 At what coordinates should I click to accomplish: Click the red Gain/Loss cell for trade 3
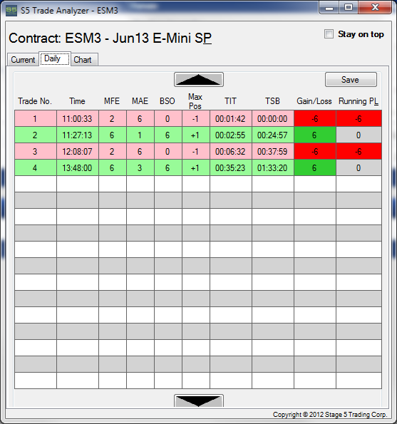pyautogui.click(x=315, y=151)
